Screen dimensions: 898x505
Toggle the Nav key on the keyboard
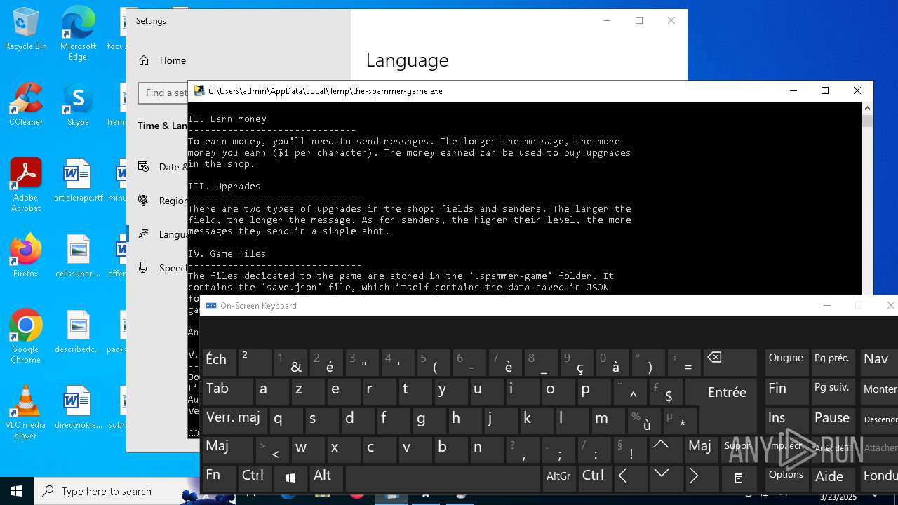pyautogui.click(x=880, y=363)
